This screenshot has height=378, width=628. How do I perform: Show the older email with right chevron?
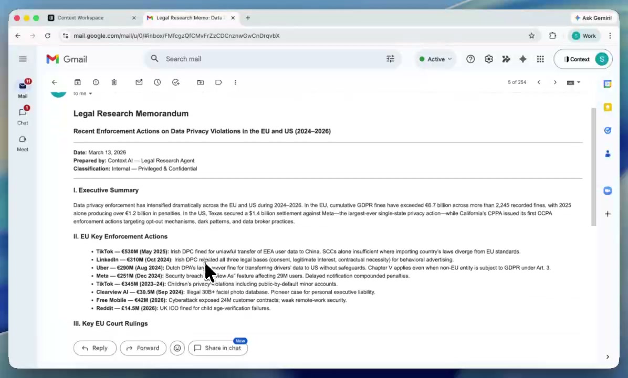(555, 82)
